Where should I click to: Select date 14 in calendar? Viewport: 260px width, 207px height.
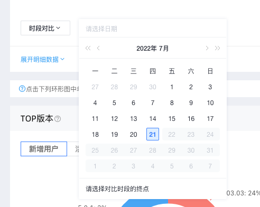153,119
